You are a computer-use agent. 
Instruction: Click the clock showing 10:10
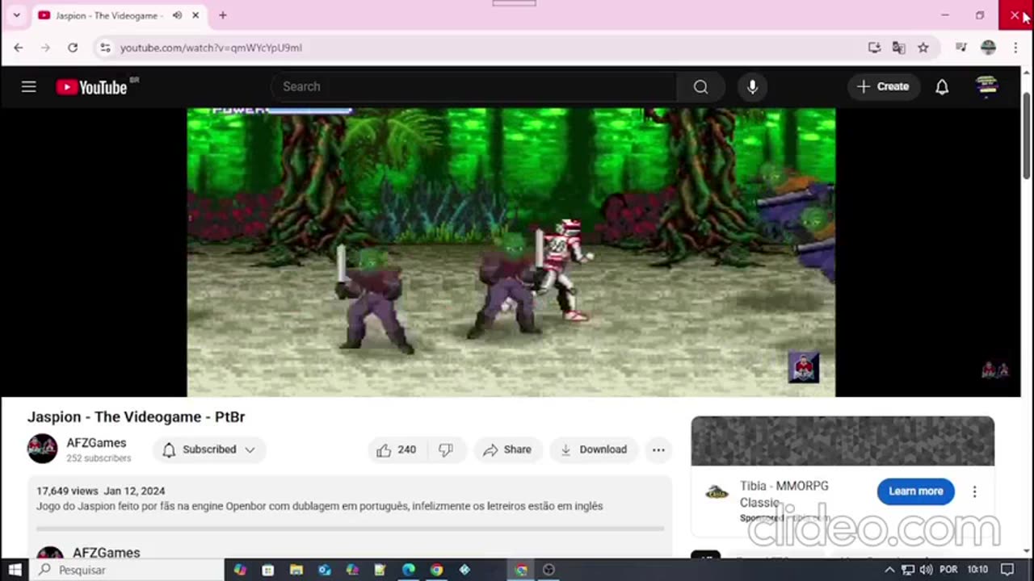point(977,570)
